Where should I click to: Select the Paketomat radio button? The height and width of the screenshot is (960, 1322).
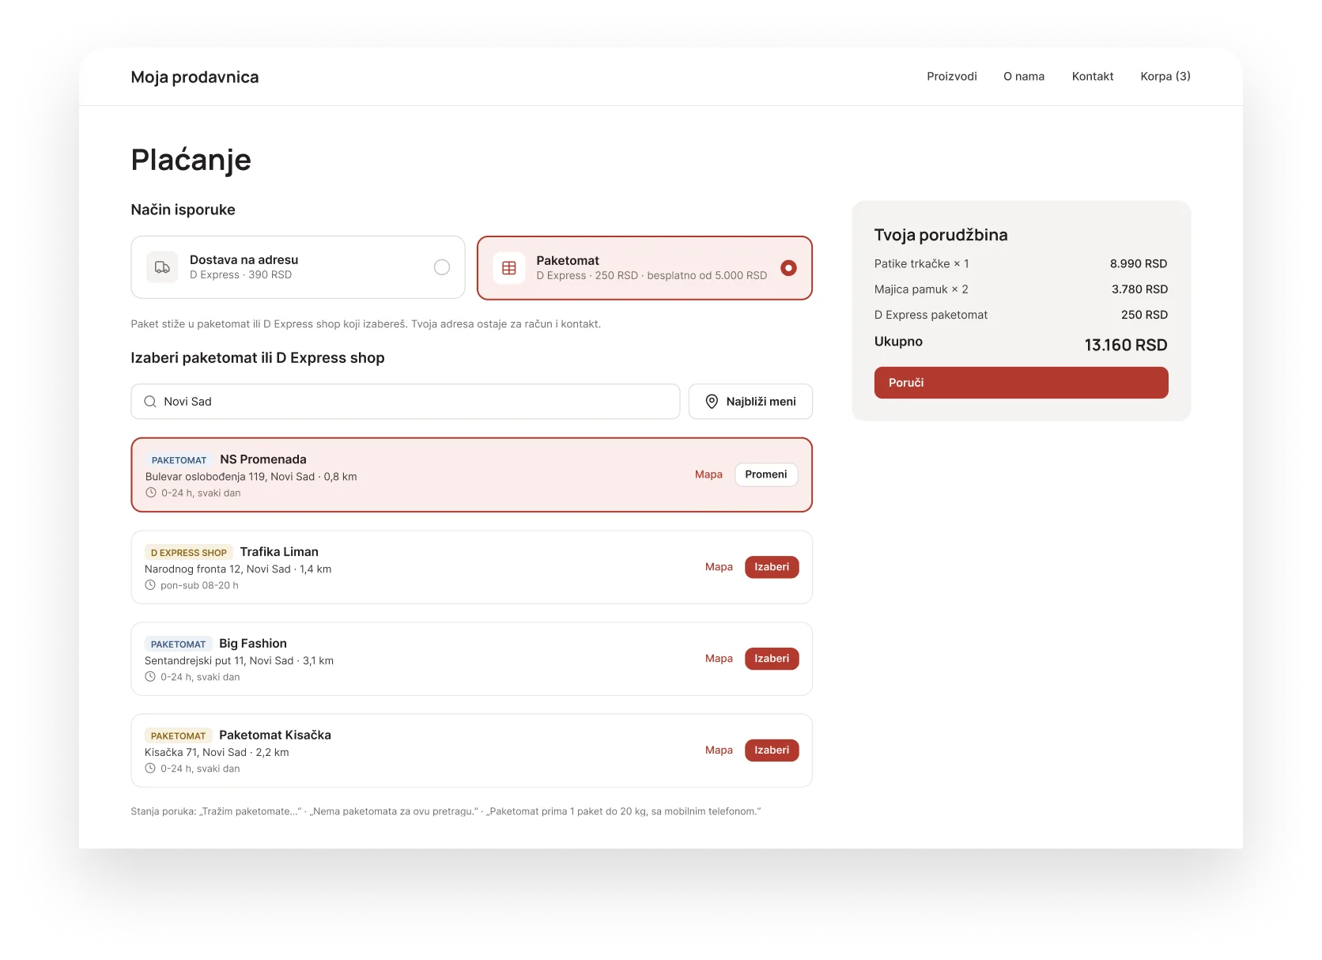click(788, 268)
